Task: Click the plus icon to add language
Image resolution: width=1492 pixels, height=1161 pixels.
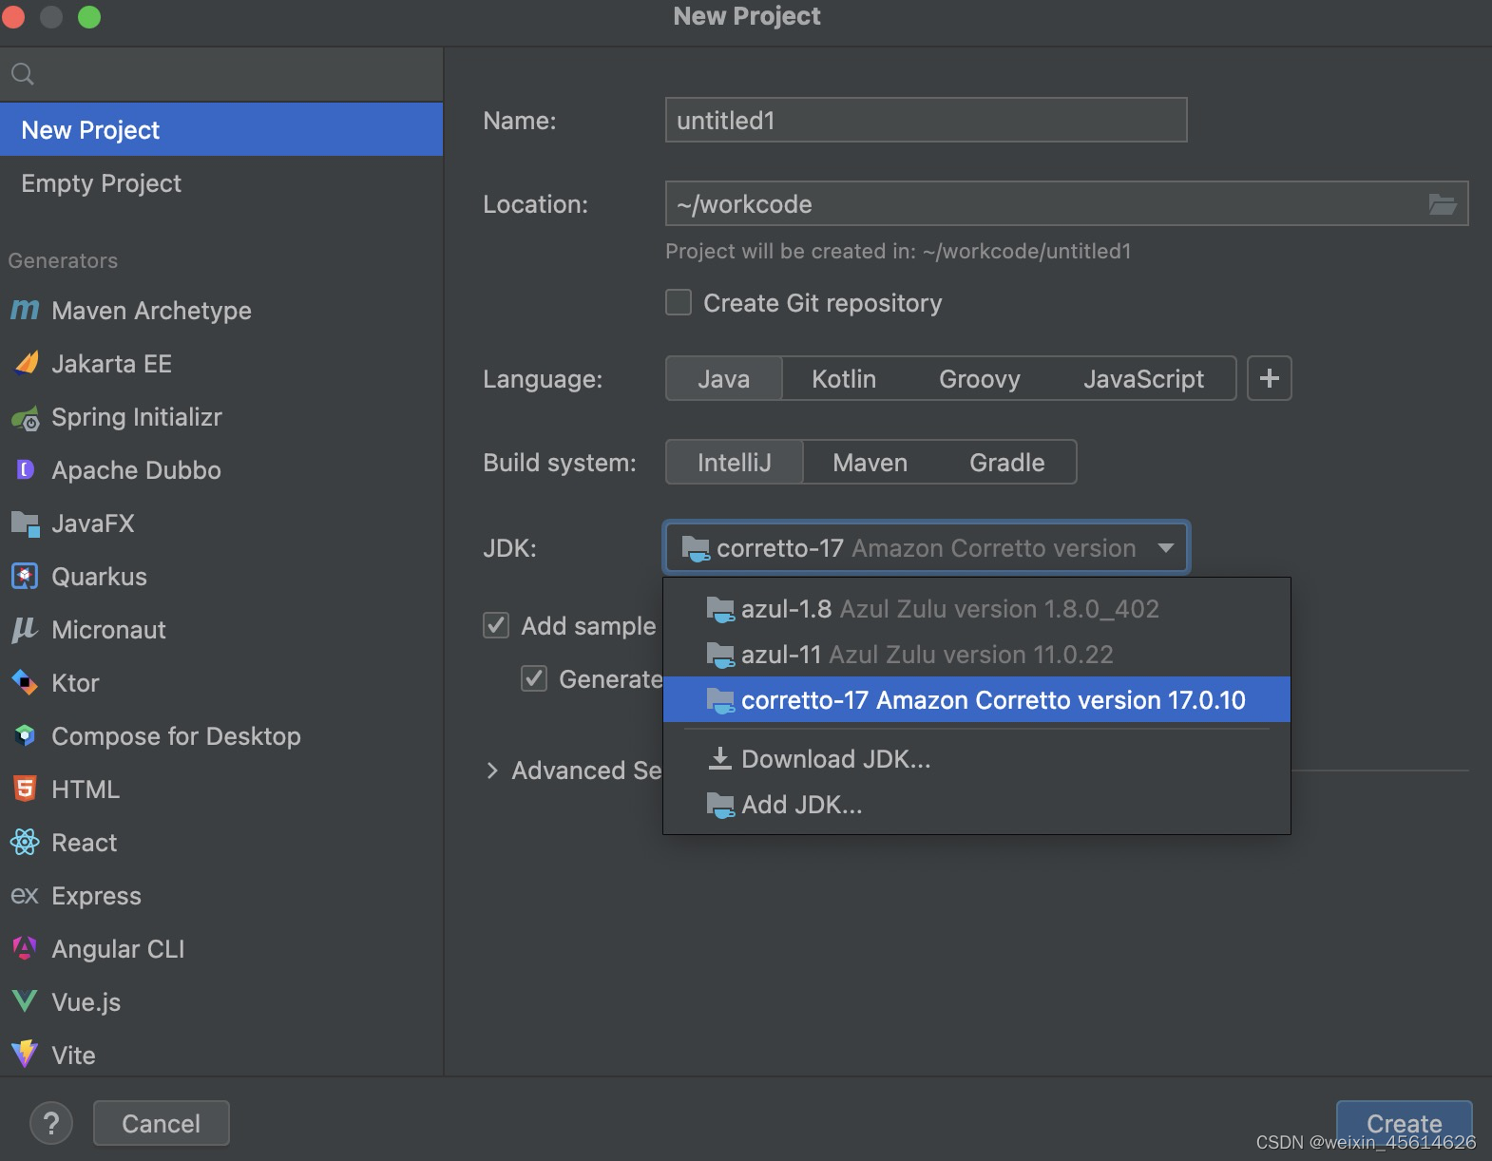Action: click(x=1269, y=378)
